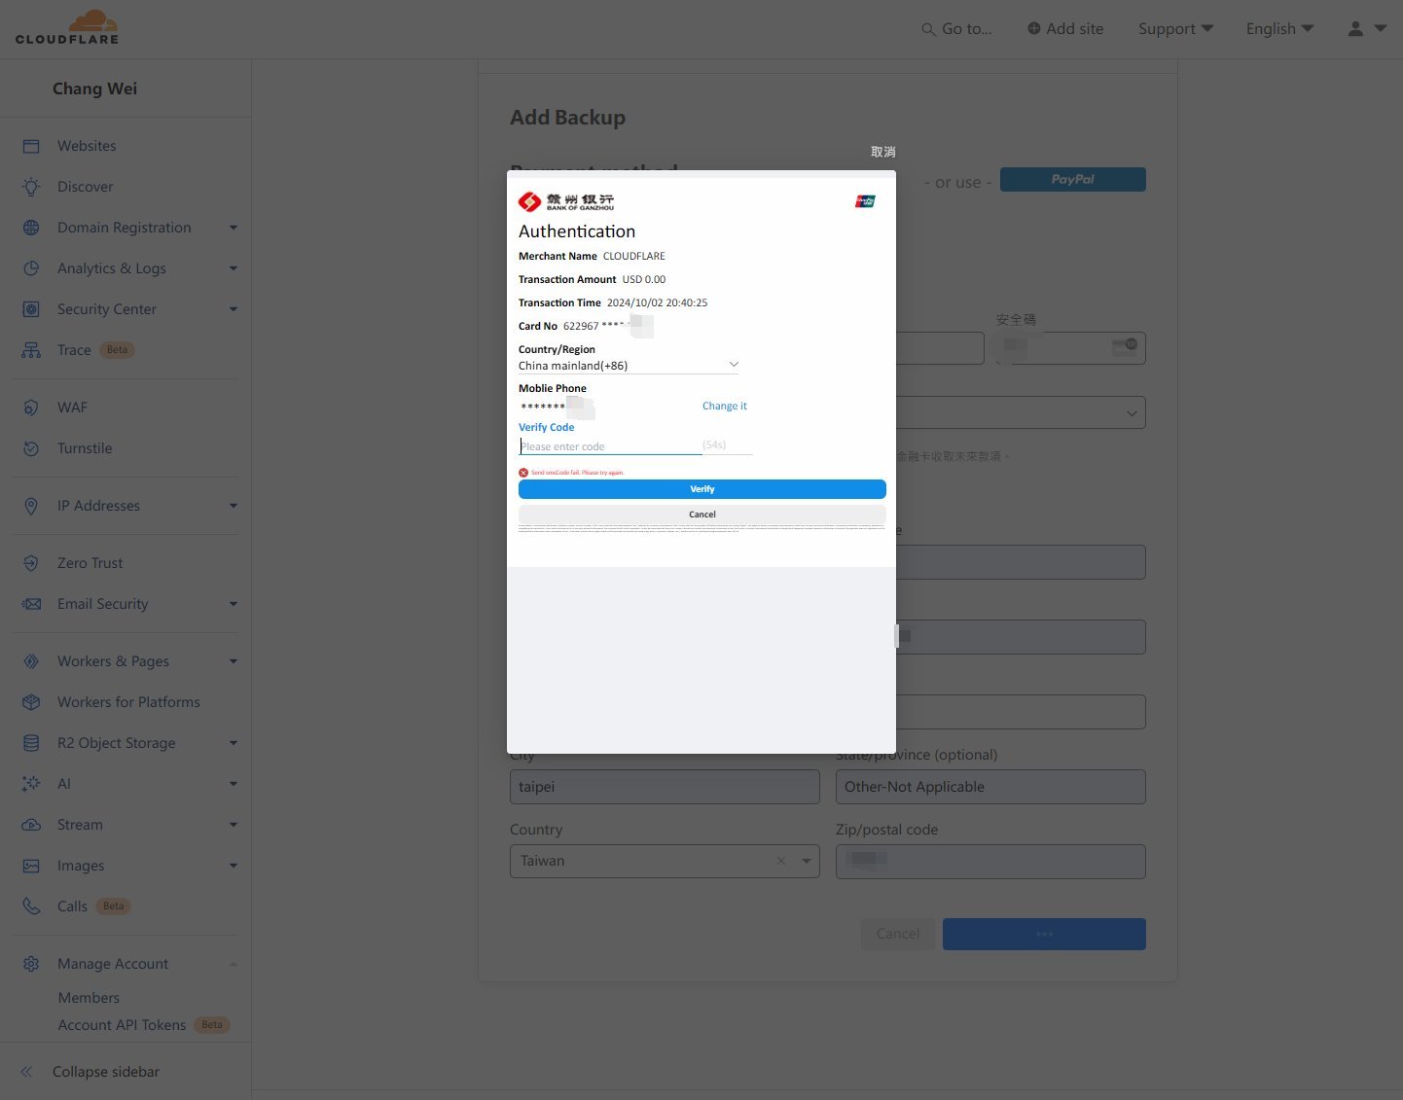
Task: Click the user profile icon
Action: pyautogui.click(x=1355, y=29)
